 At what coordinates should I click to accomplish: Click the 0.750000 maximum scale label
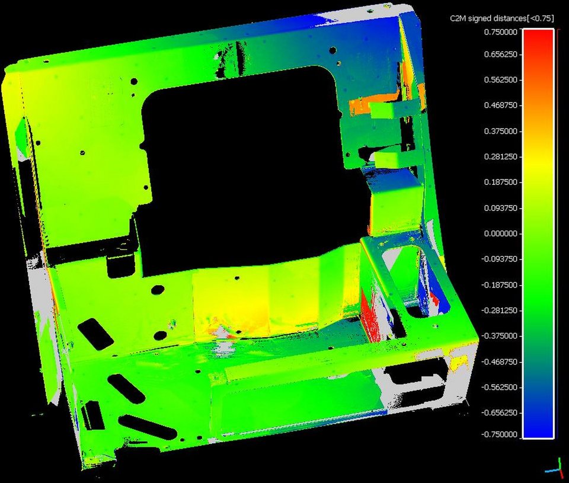coord(501,32)
